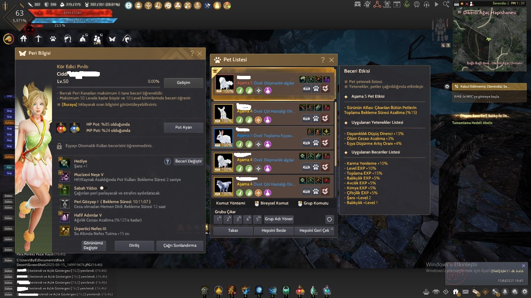Toggle the green cat follow icon on the Aşama 5 pet
Viewport: 531px width, 298px height.
240,91
